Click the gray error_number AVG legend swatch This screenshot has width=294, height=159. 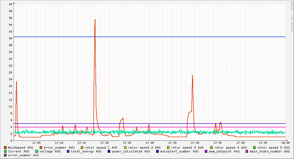pyautogui.click(x=5, y=155)
